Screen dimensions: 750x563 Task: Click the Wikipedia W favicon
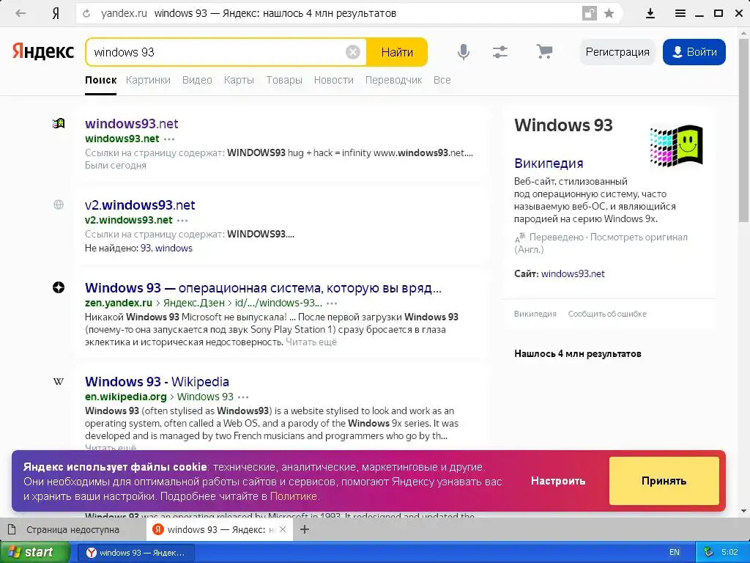tap(59, 381)
